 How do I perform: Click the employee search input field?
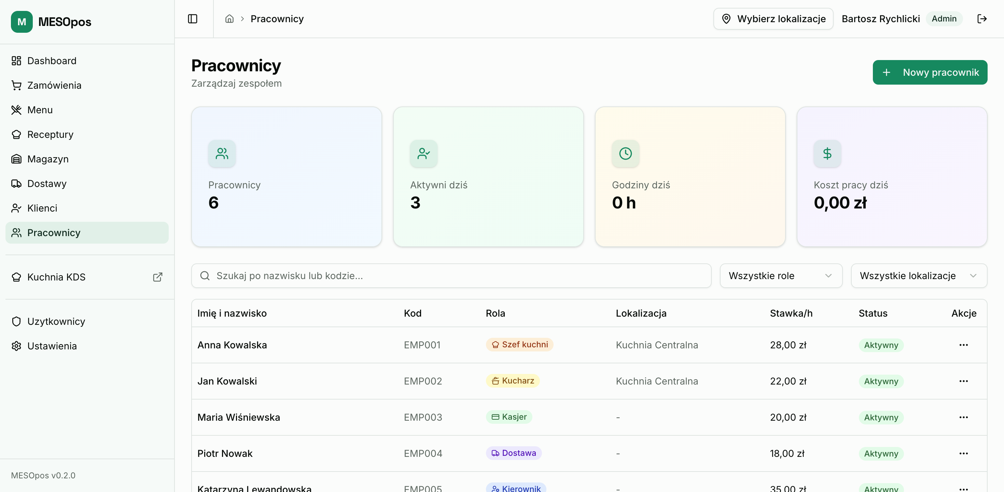[x=451, y=276]
